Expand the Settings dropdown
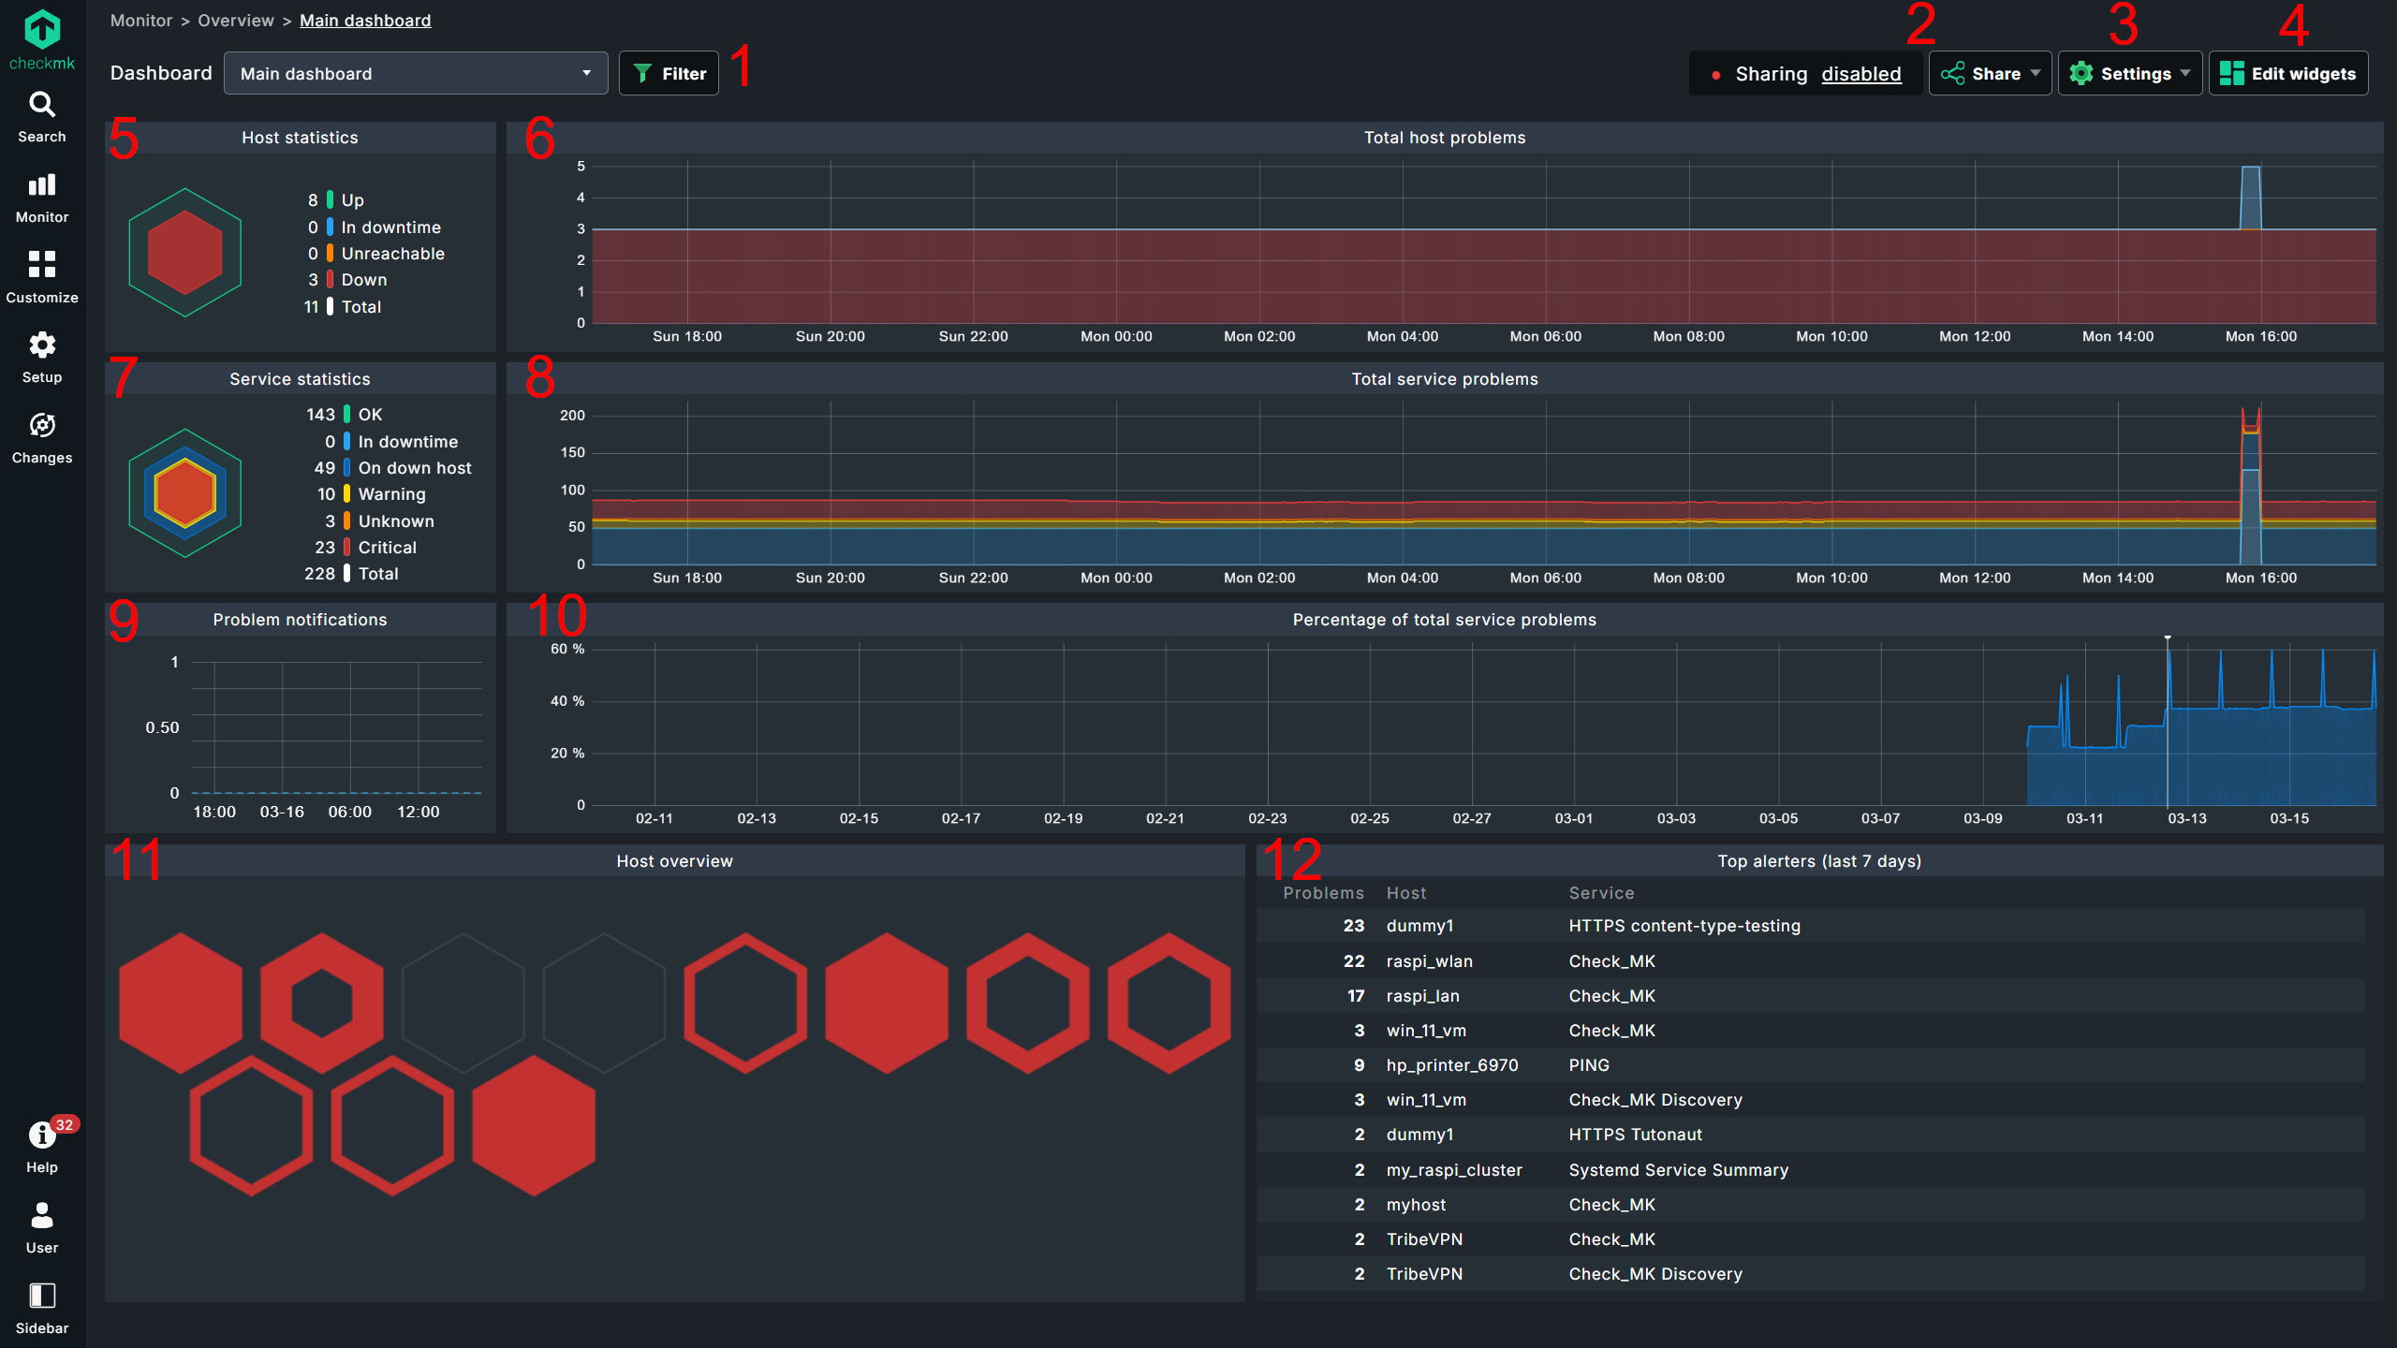Screen dimensions: 2397x1348 click(2130, 73)
